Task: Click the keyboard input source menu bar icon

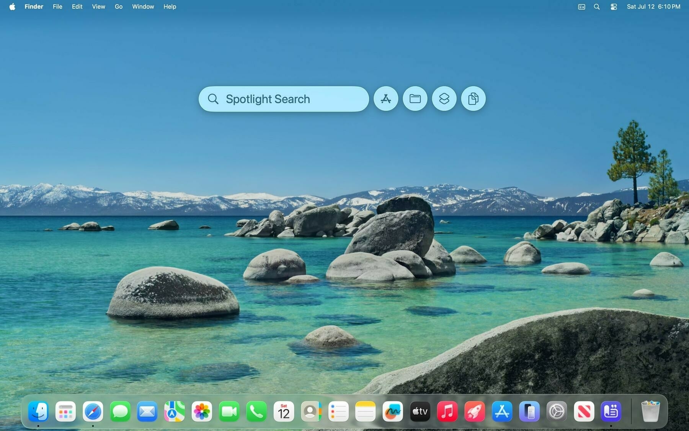Action: point(581,7)
